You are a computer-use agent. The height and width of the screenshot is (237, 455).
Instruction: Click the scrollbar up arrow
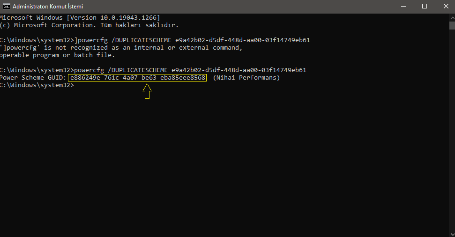(452, 17)
